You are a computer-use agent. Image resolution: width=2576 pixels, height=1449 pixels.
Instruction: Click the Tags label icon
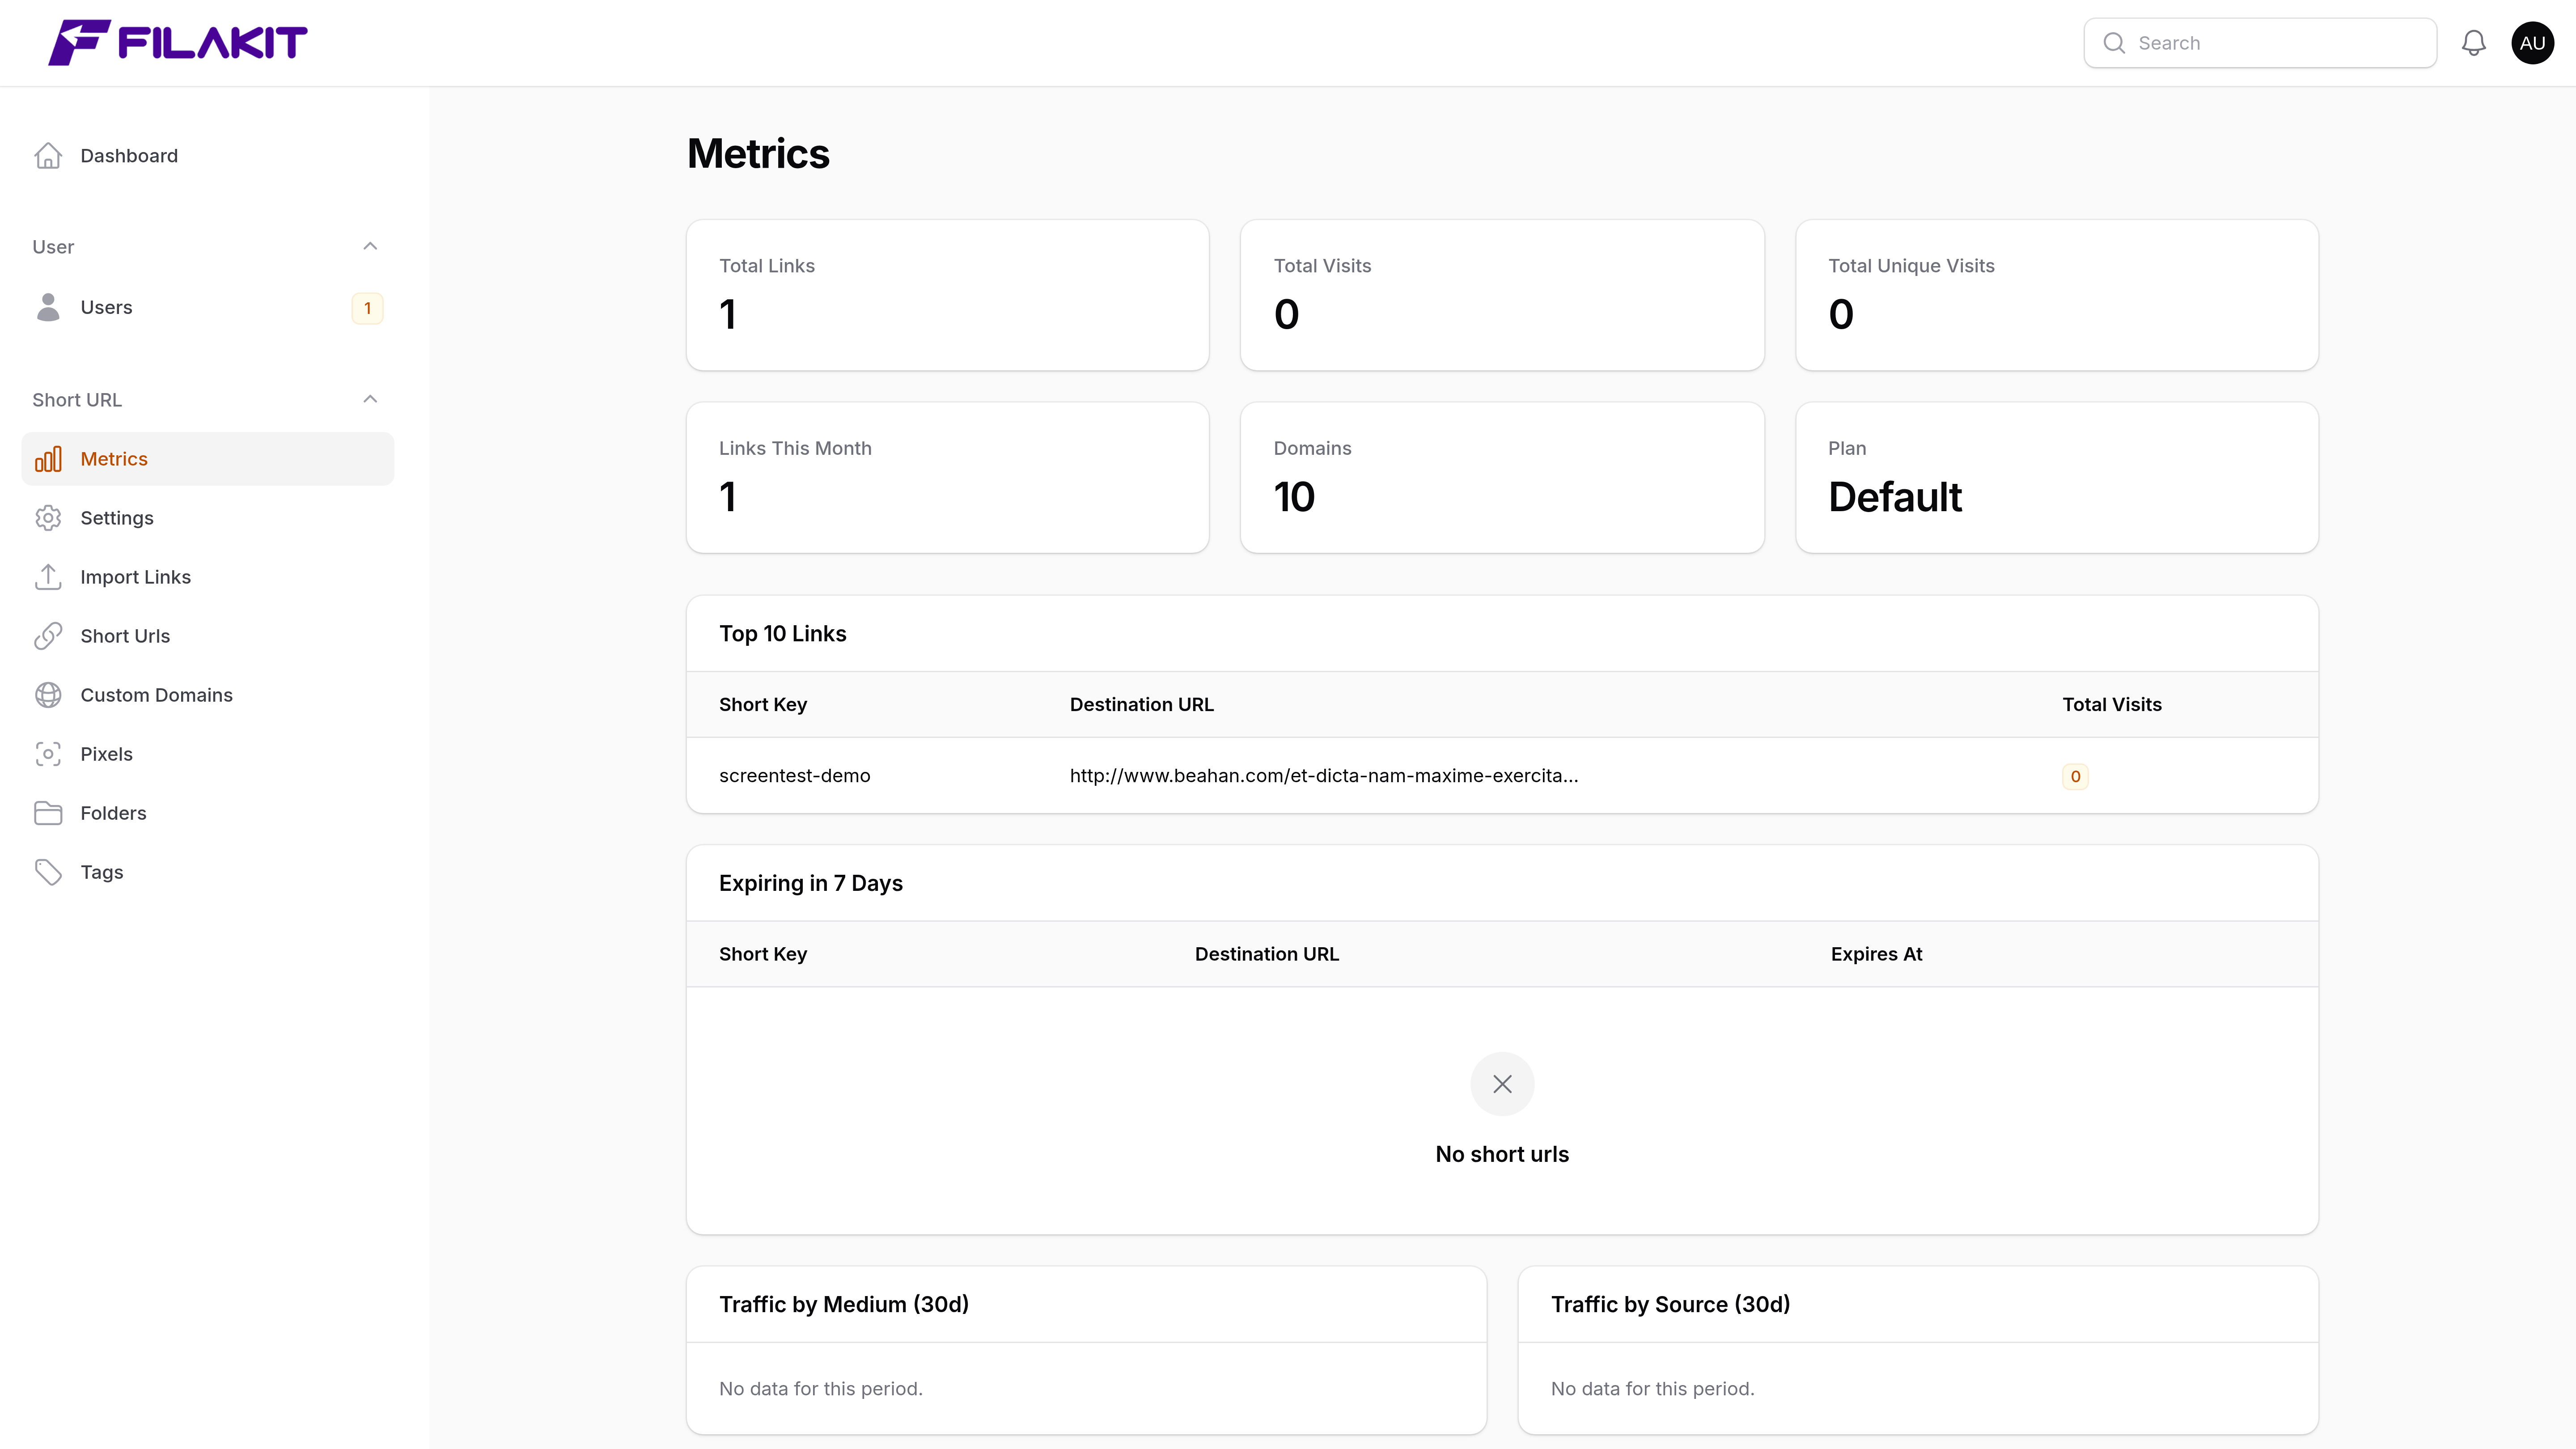tap(48, 872)
